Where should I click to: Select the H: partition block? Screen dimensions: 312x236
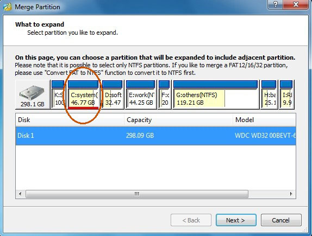tap(269, 94)
